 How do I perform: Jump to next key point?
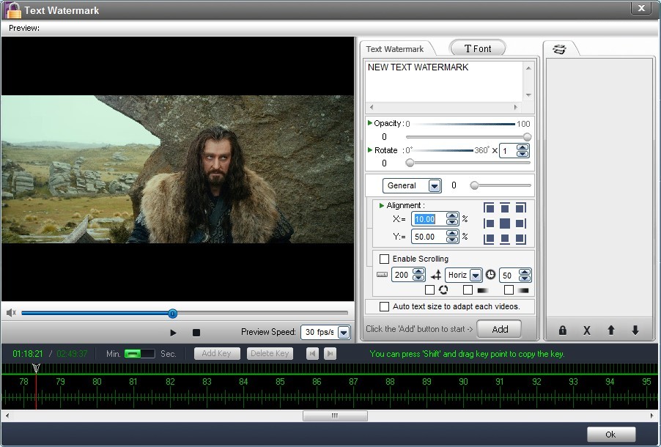pos(330,353)
